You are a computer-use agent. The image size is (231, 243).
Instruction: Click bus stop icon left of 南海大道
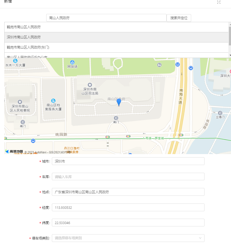pos(178,64)
